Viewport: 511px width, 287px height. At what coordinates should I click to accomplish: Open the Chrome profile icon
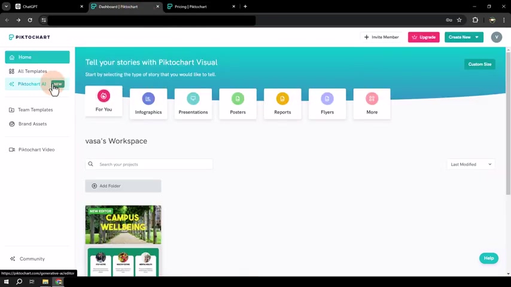click(492, 20)
